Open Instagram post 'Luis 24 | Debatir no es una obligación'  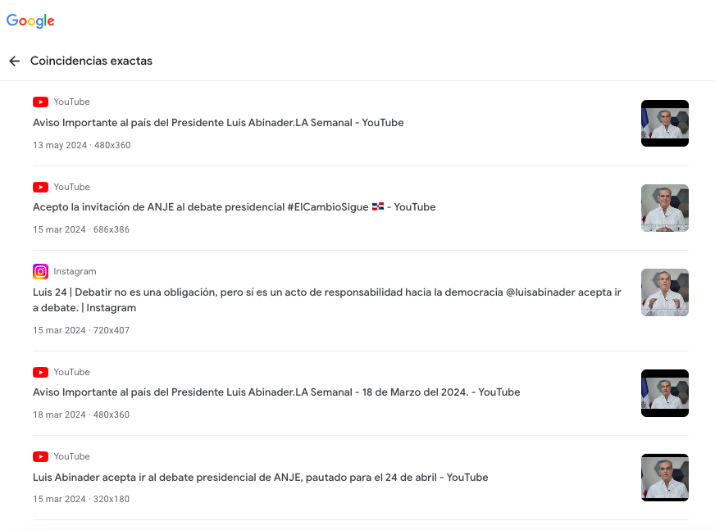coord(327,300)
